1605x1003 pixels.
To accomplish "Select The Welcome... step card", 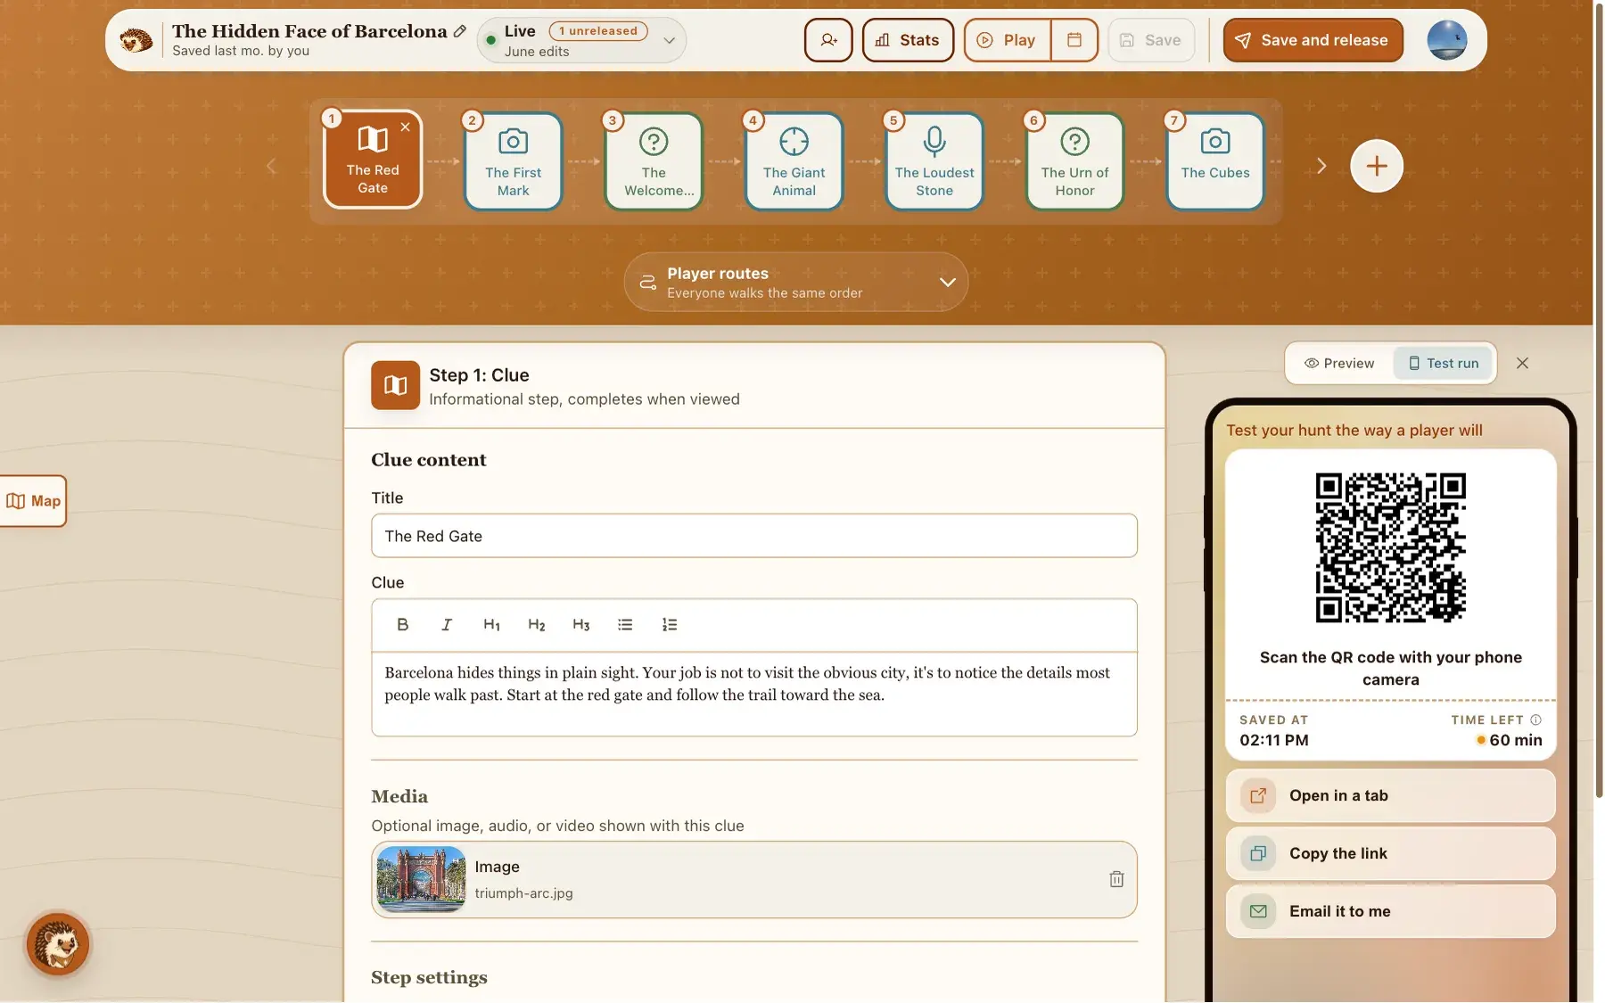I will 654,161.
